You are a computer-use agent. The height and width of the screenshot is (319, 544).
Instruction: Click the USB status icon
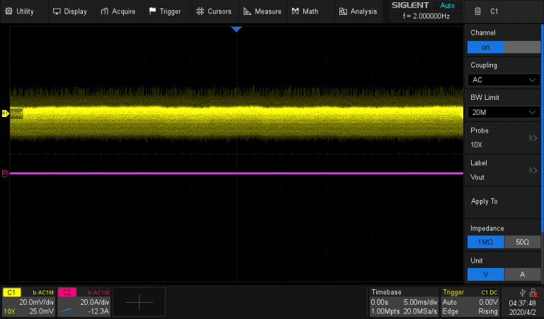(523, 293)
